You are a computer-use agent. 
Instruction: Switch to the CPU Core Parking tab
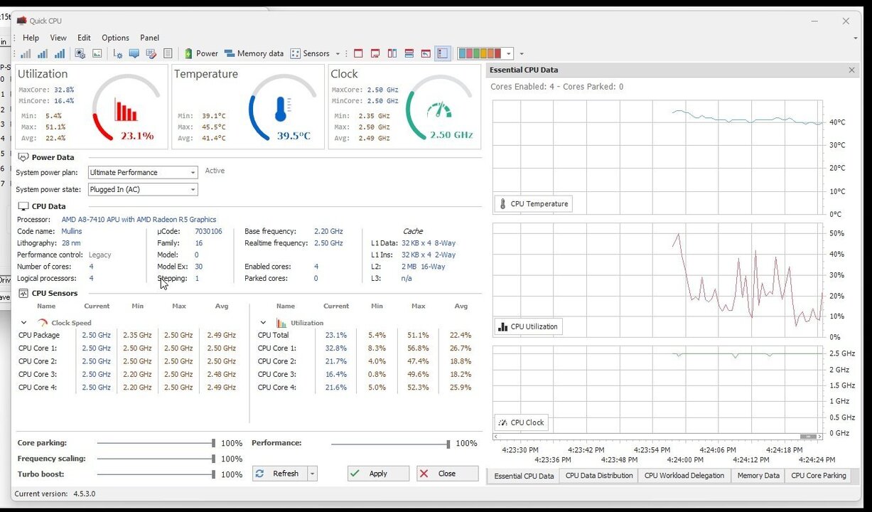click(x=818, y=476)
